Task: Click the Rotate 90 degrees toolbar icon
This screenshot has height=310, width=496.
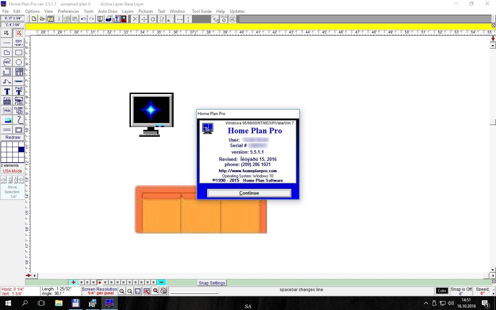Action: point(162,19)
